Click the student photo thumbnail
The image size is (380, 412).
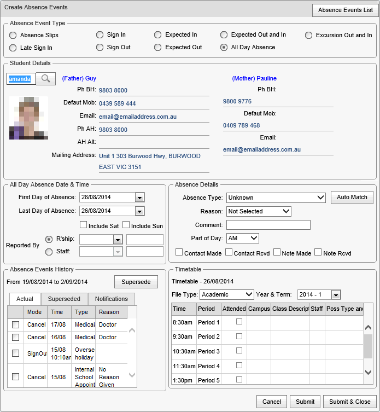pos(28,118)
